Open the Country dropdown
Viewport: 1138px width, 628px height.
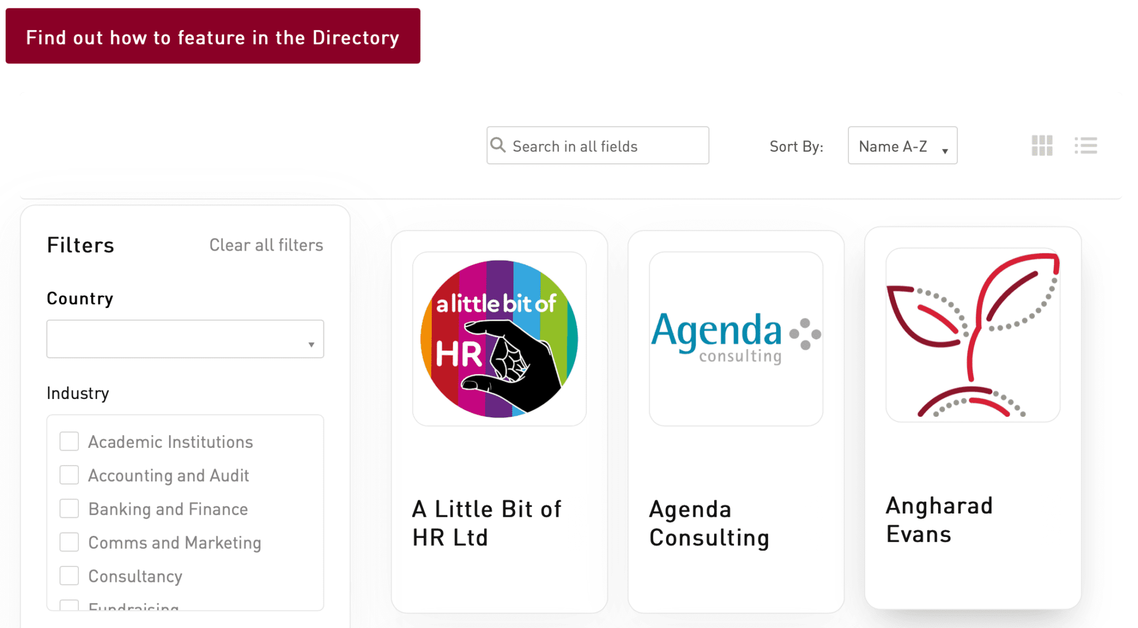(184, 339)
